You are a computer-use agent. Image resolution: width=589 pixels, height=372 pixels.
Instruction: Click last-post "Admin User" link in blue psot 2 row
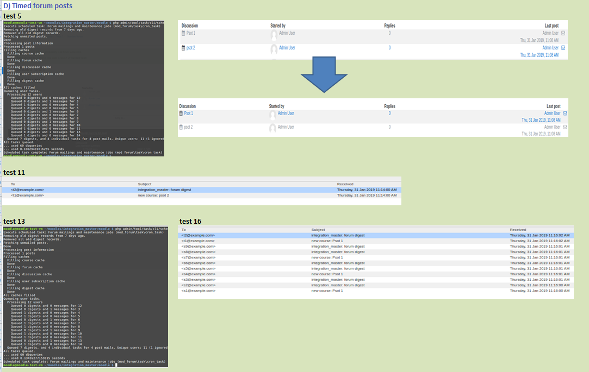coord(550,48)
